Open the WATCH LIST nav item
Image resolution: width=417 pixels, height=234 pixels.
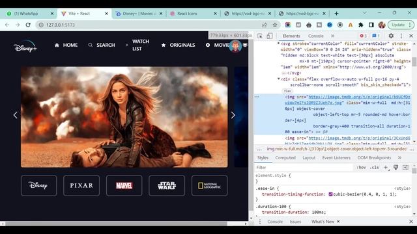(x=137, y=45)
